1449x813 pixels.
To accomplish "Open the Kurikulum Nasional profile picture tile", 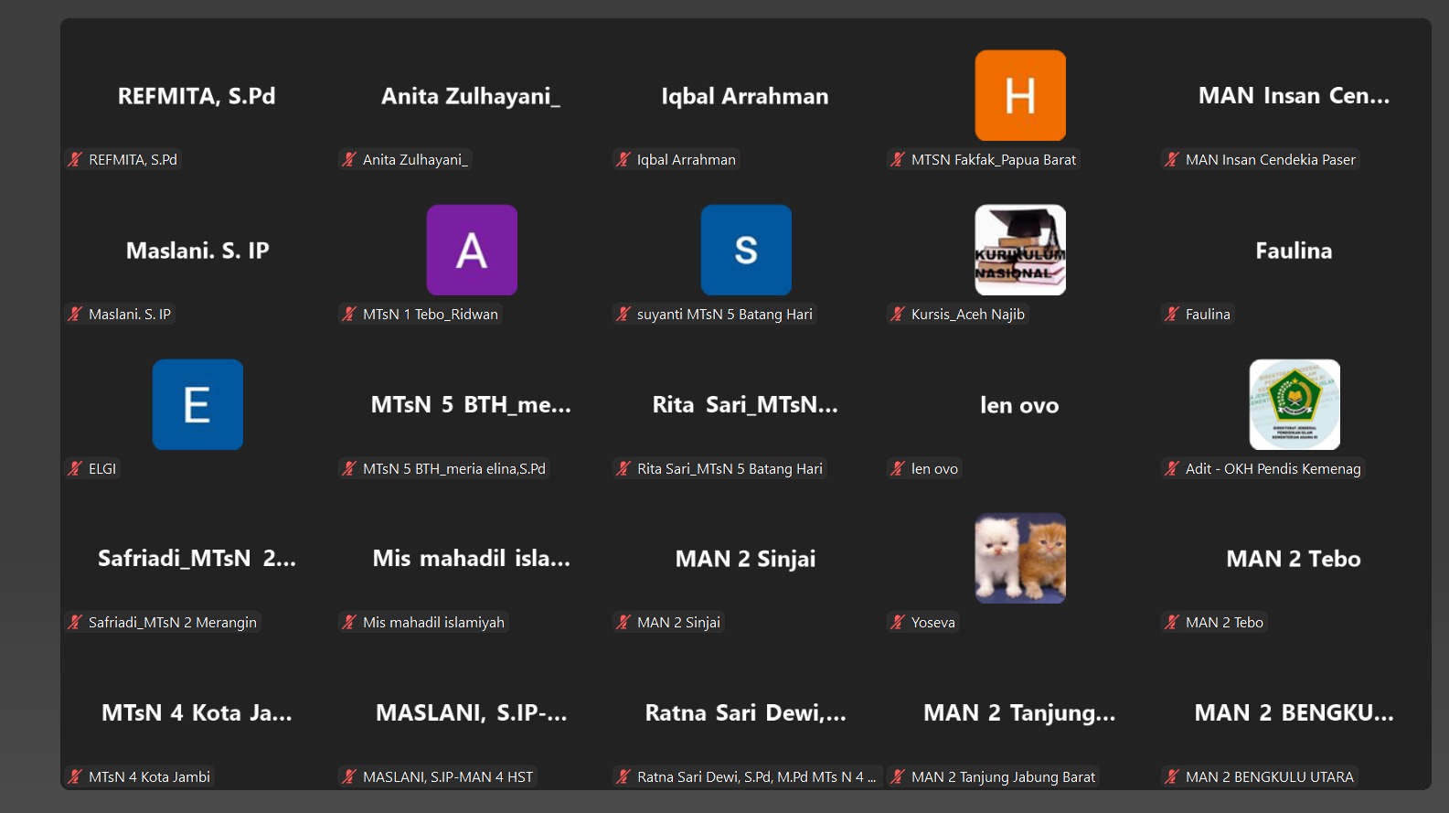I will point(1019,250).
